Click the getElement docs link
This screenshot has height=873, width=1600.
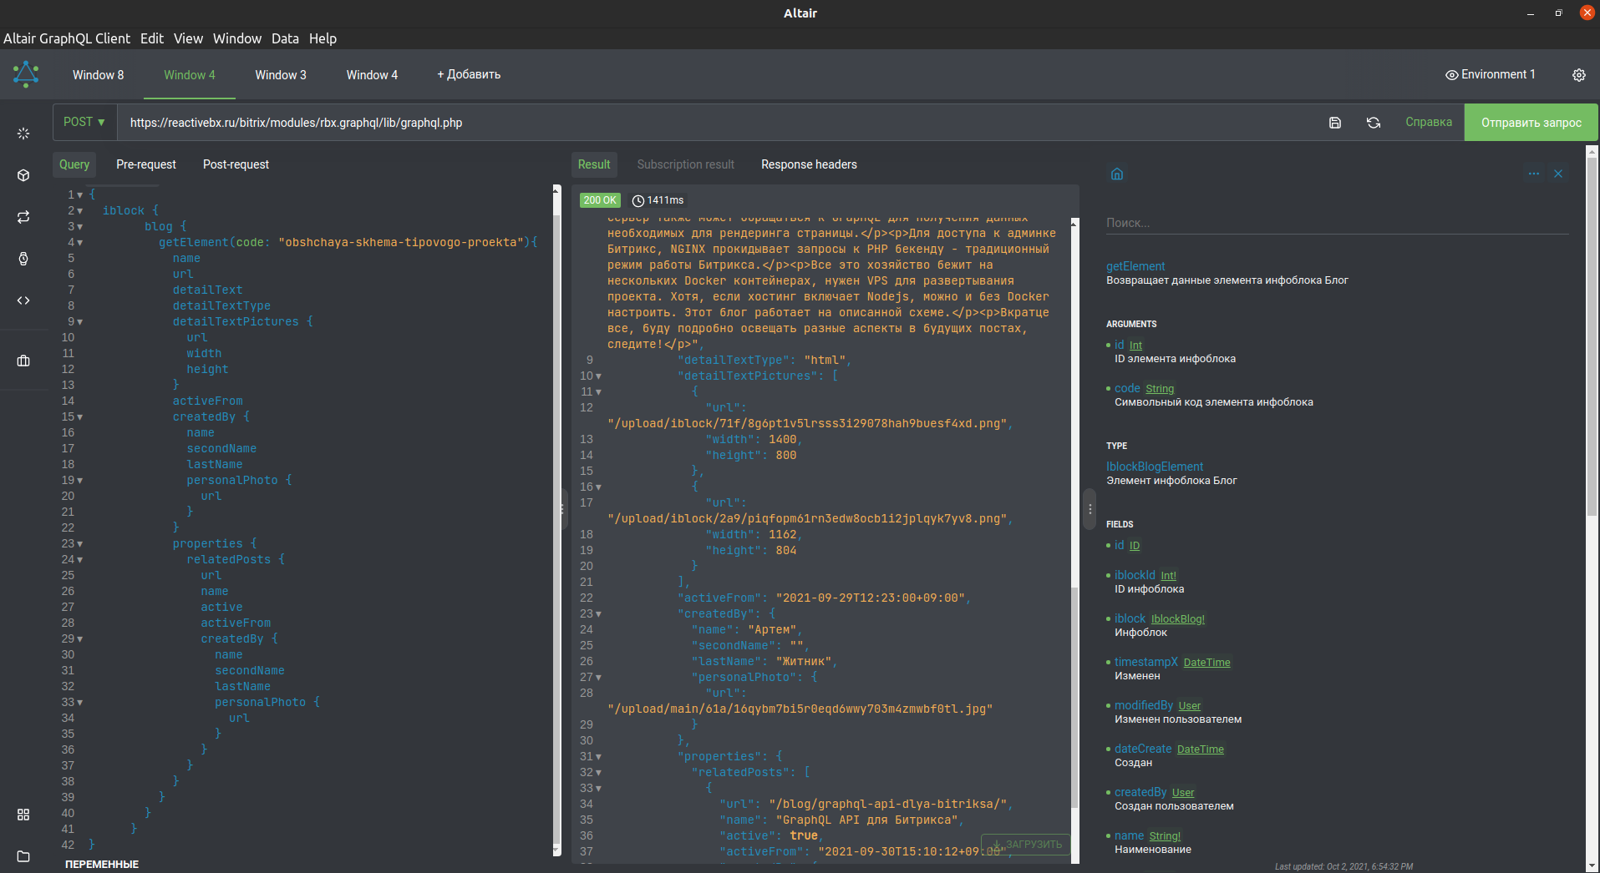(x=1135, y=266)
